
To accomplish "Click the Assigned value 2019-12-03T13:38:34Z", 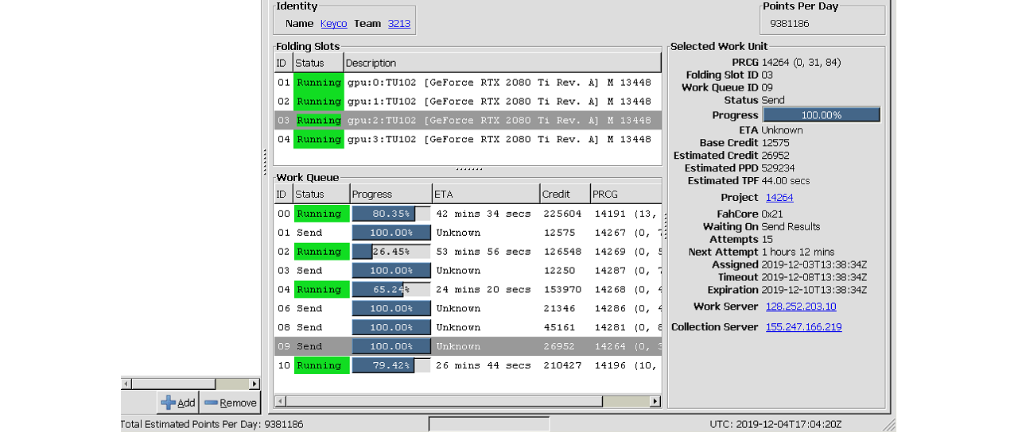I will point(814,264).
